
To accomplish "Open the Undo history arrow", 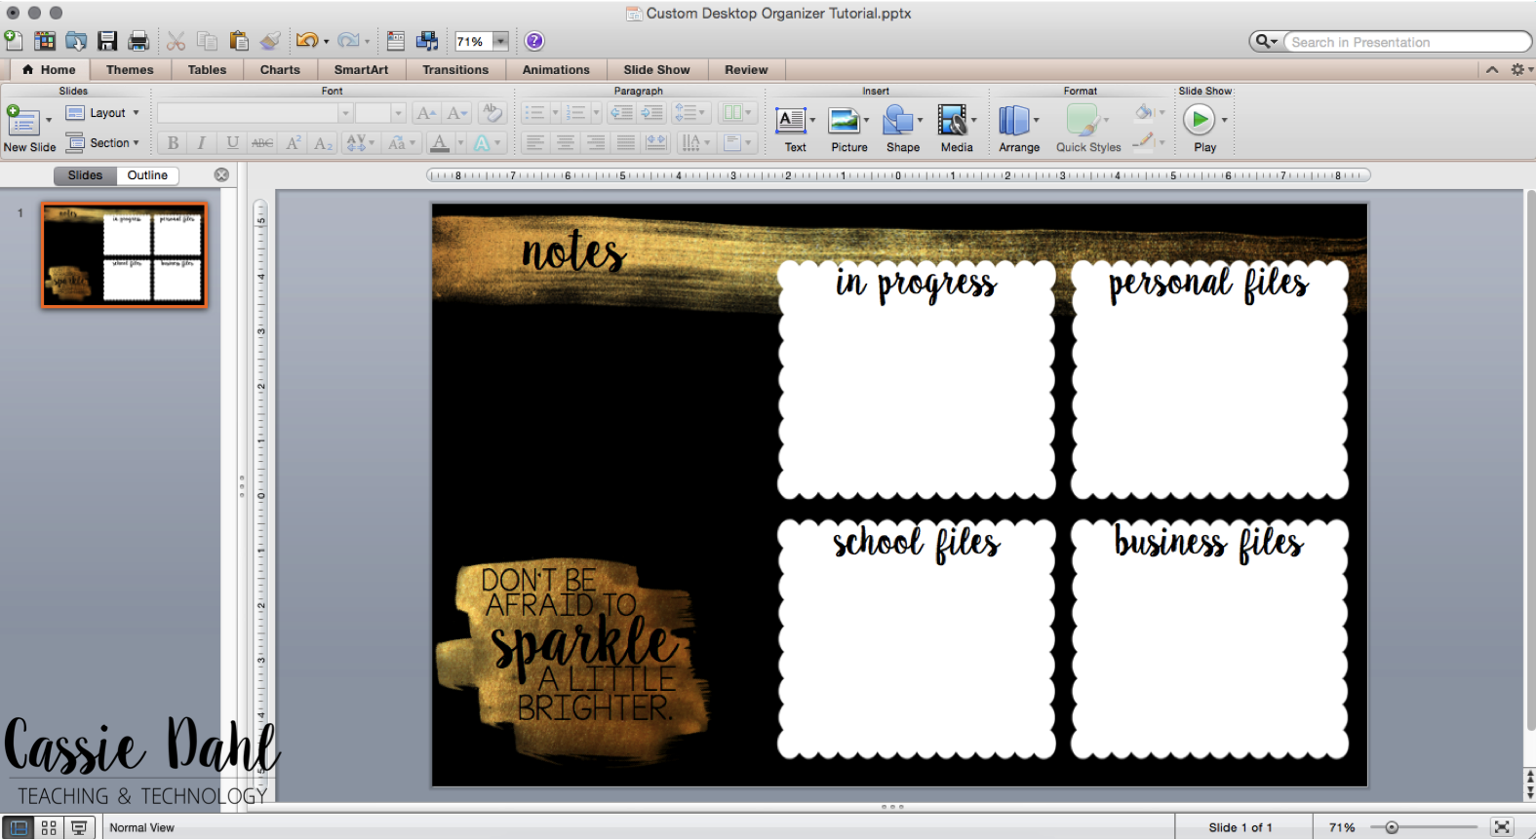I will [326, 42].
